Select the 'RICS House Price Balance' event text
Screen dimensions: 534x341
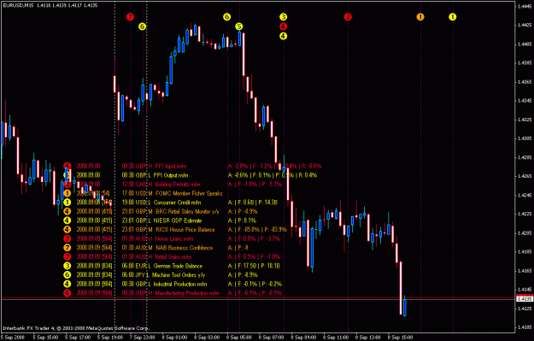click(185, 230)
